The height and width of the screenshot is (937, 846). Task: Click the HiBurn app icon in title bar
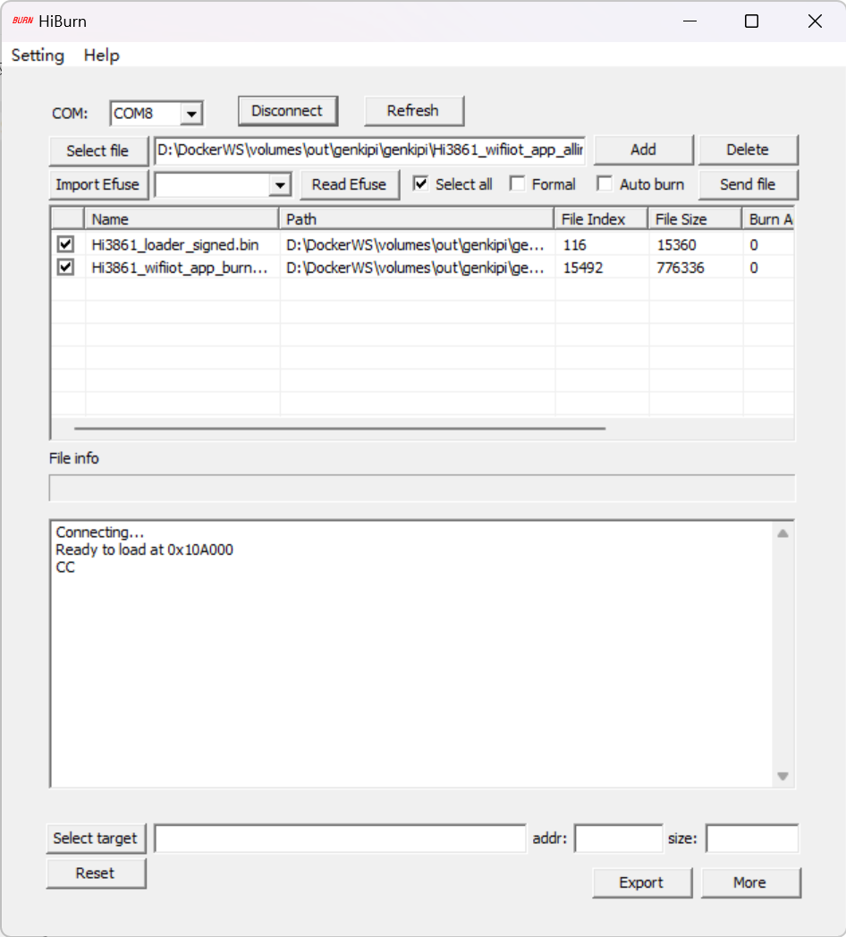pyautogui.click(x=22, y=21)
